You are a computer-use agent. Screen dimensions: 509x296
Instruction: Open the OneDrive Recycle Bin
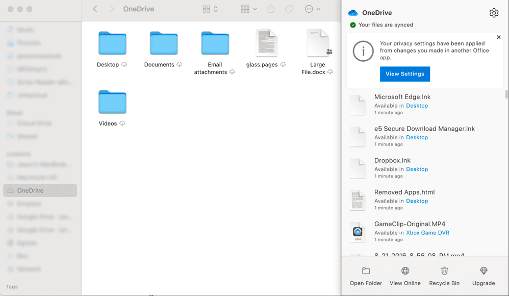coord(444,276)
